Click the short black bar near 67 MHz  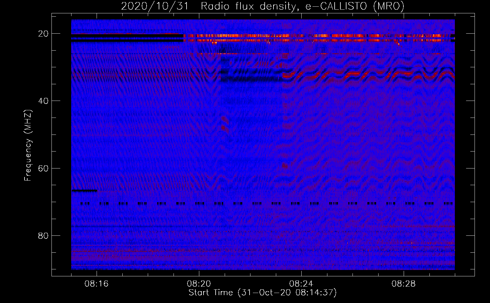pyautogui.click(x=84, y=191)
